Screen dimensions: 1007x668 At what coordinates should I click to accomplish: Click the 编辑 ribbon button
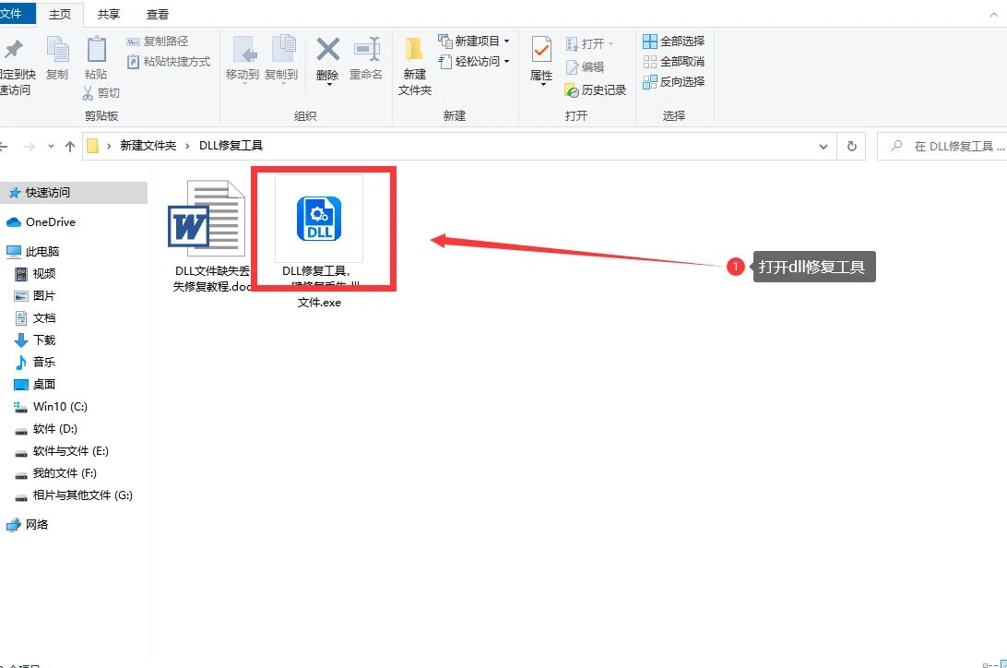(x=585, y=66)
